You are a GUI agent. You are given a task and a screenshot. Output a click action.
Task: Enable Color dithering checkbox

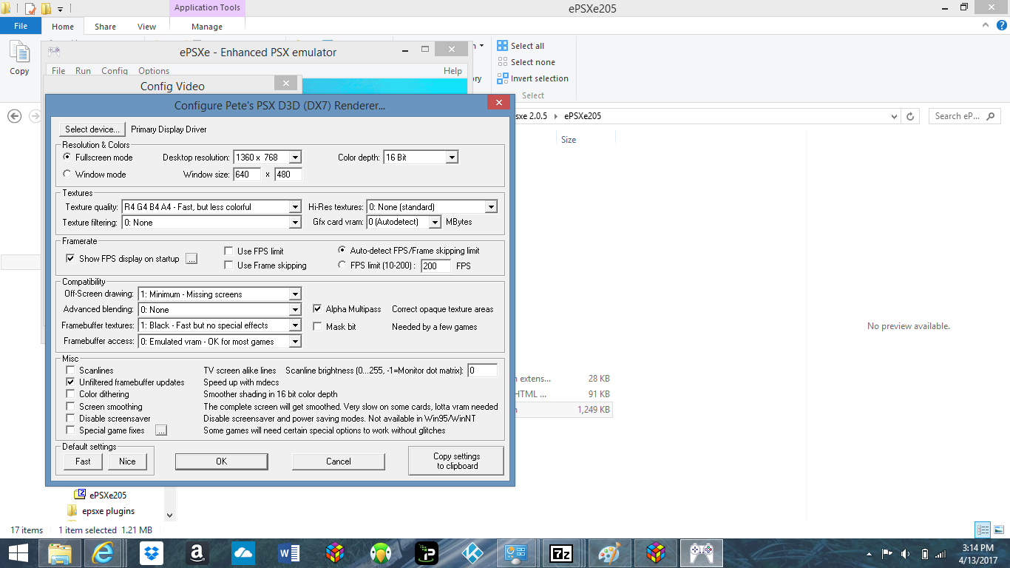tap(70, 394)
